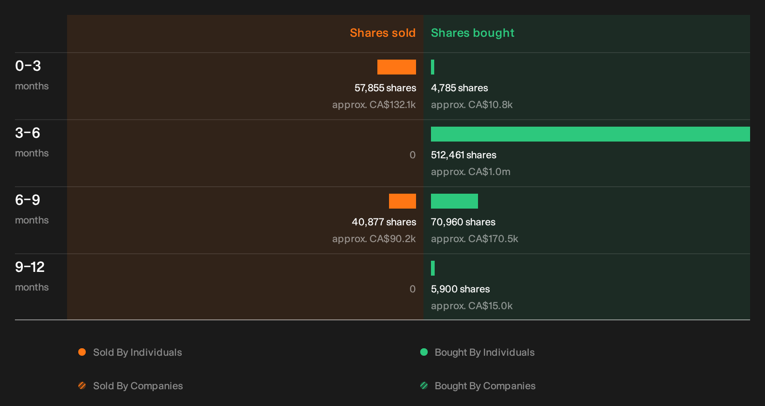The image size is (765, 406).
Task: Click the approx. CA$10.8k amount
Action: (471, 105)
